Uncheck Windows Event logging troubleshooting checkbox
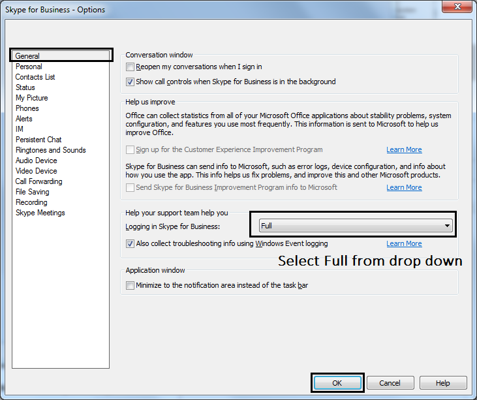The height and width of the screenshot is (400, 477). pos(131,243)
